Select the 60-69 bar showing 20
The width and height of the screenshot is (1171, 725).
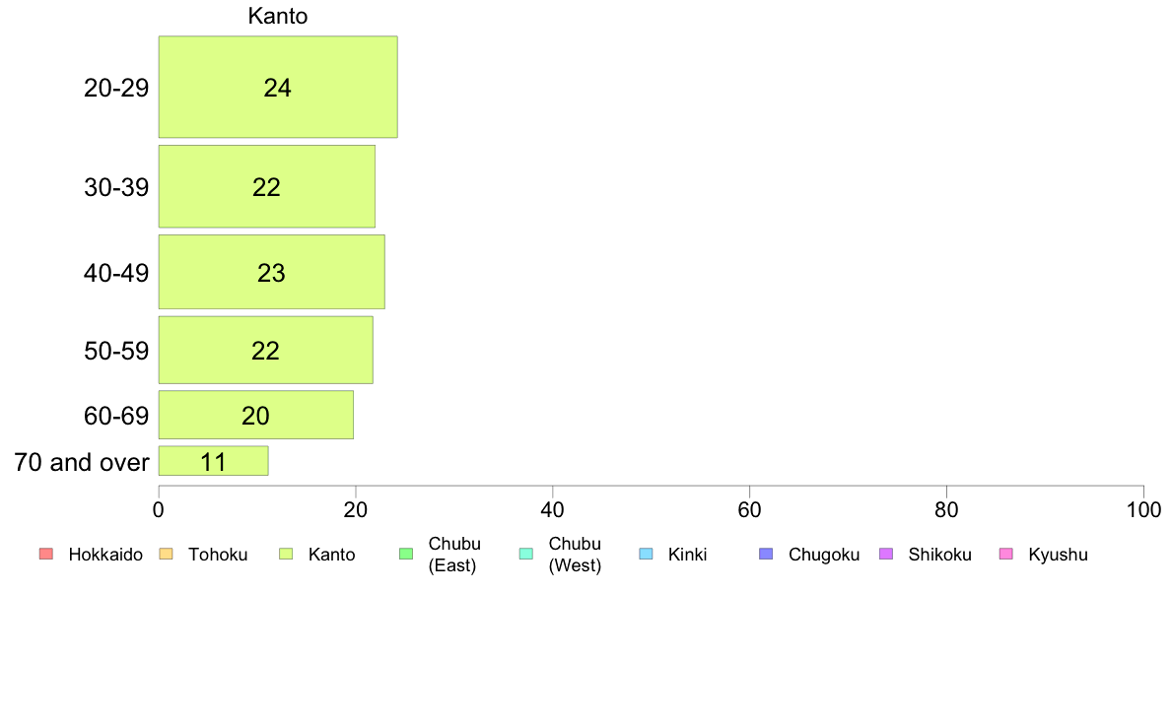pos(256,415)
